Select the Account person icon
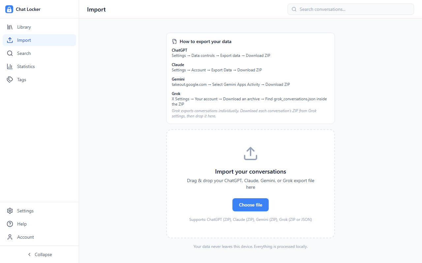 [10, 237]
